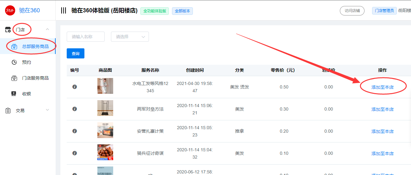
Task: Expand the 交易 menu chevron
Action: tap(47, 110)
